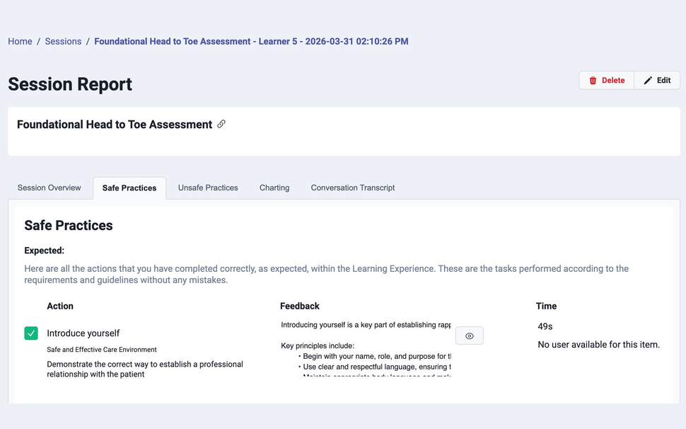Click the link icon beside Foundational Head to Toe Assessment
This screenshot has width=686, height=429.
click(221, 124)
